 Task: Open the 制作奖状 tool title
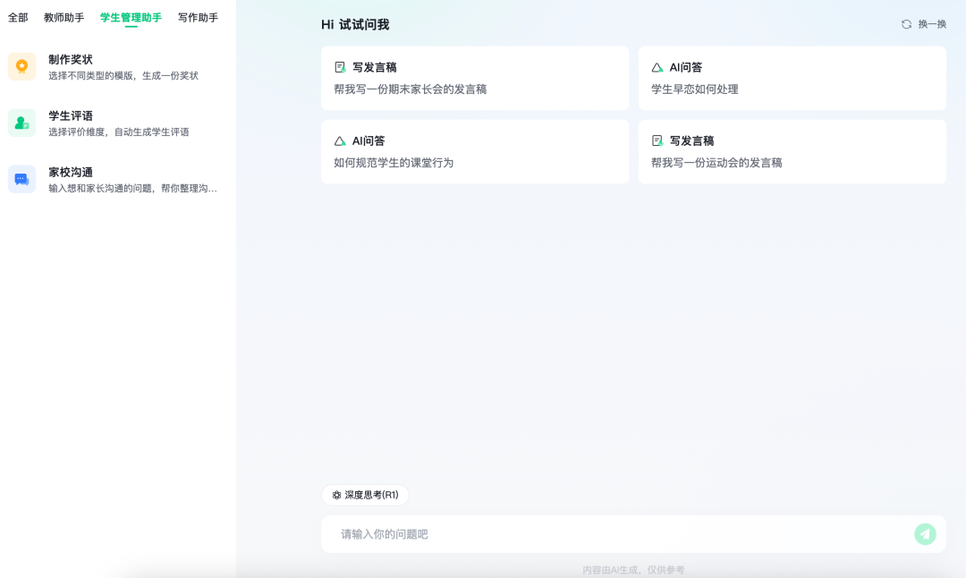point(71,60)
